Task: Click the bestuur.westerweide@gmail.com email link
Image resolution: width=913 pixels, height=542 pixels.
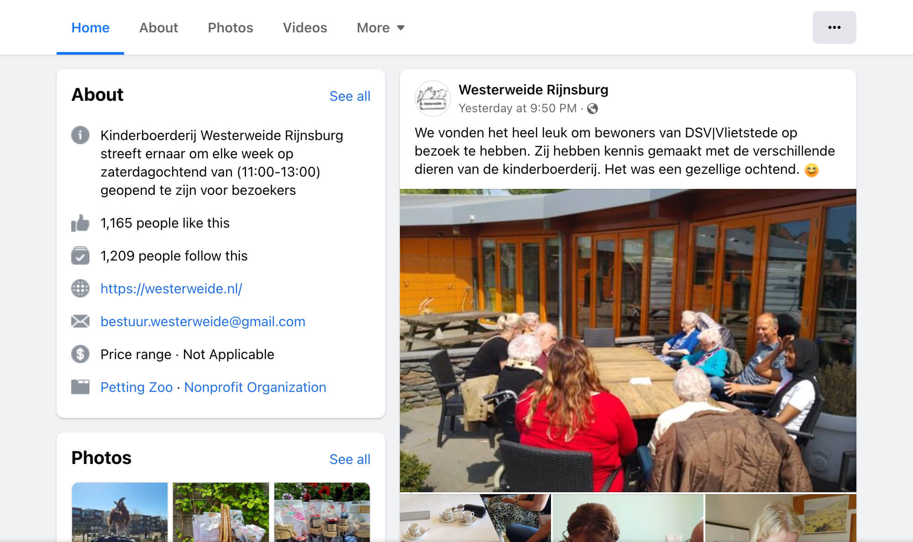Action: pyautogui.click(x=203, y=322)
